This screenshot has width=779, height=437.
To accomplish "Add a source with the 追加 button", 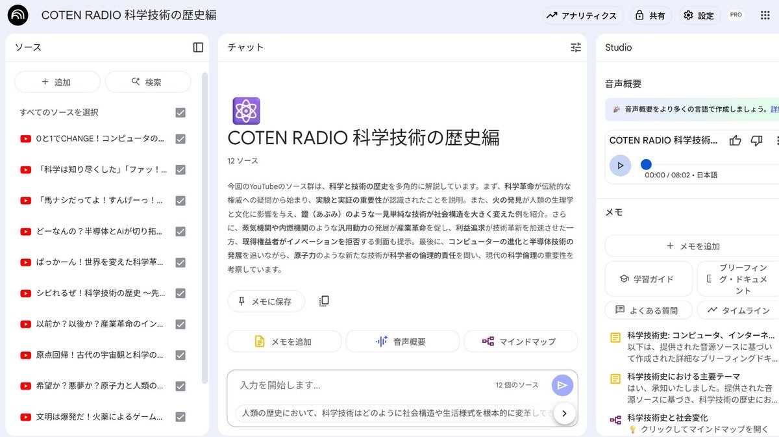I will pyautogui.click(x=57, y=82).
